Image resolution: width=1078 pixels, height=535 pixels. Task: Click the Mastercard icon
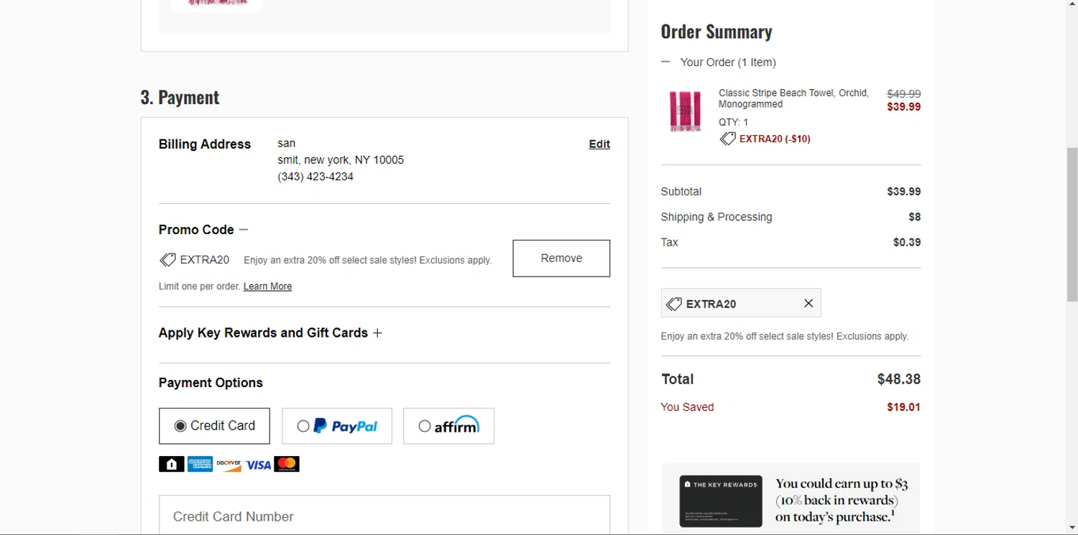tap(287, 465)
